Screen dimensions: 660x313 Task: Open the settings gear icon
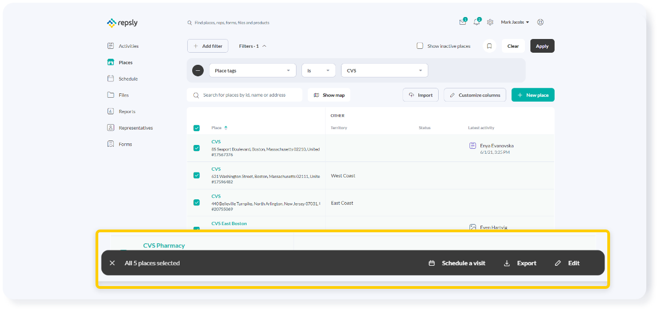490,23
